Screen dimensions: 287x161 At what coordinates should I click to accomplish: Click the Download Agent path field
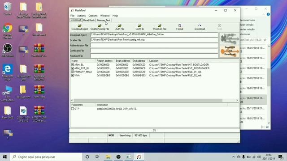[154, 35]
